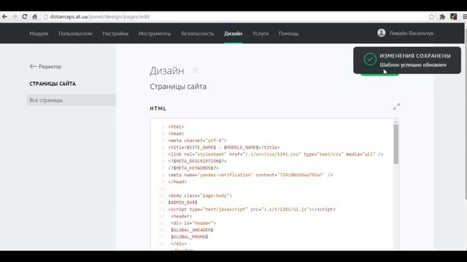Reload the page in the browser toolbar
The image size is (467, 262).
24,17
